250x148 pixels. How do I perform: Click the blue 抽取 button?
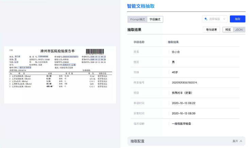point(237,19)
